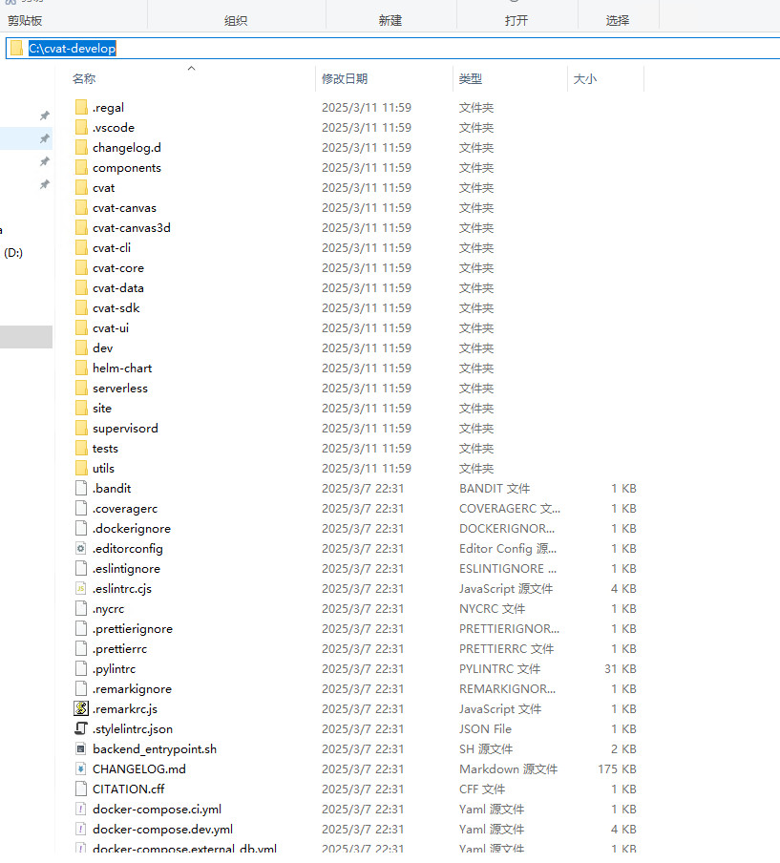780x863 pixels.
Task: Select the .eslintignore file name
Action: (126, 569)
